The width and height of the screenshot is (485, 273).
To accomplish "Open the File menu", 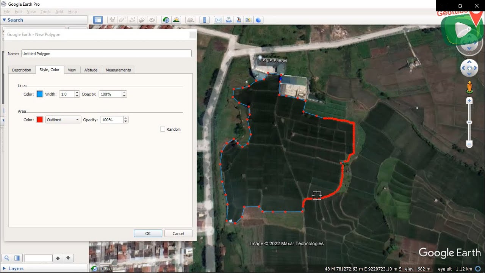I will tap(7, 12).
